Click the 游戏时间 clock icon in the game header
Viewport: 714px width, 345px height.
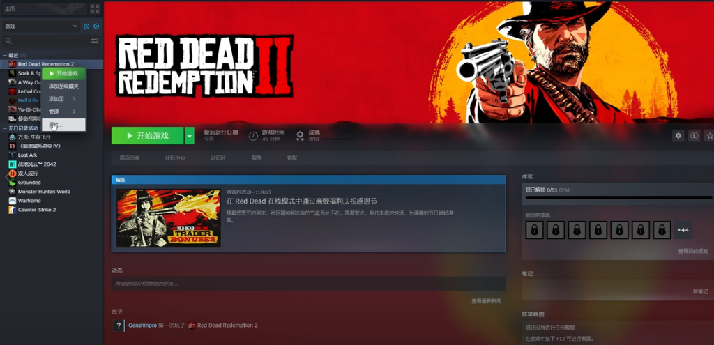[253, 136]
